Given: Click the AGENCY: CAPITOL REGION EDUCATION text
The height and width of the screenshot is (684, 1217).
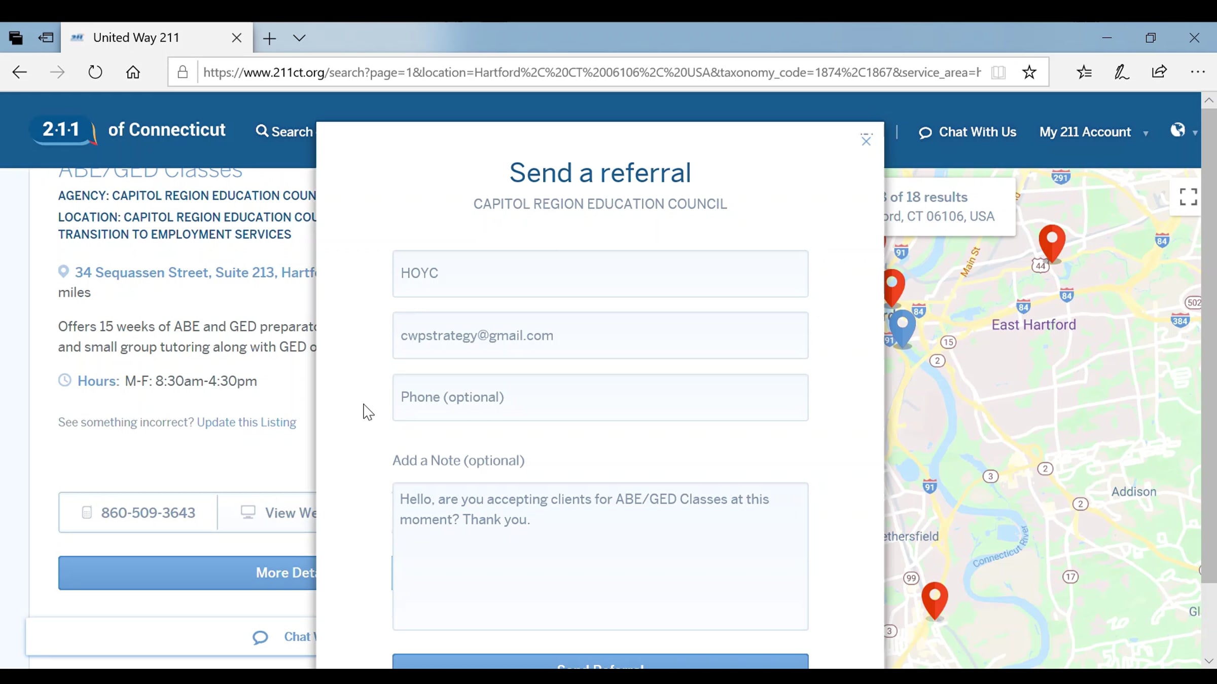Looking at the screenshot, I should coord(187,196).
